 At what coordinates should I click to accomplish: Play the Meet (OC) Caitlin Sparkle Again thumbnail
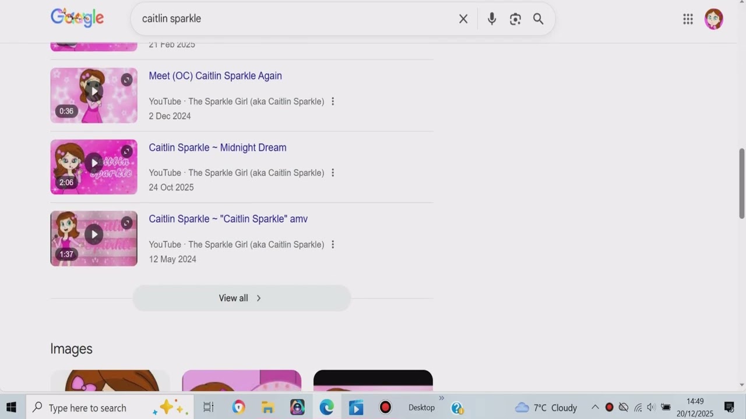click(x=94, y=95)
